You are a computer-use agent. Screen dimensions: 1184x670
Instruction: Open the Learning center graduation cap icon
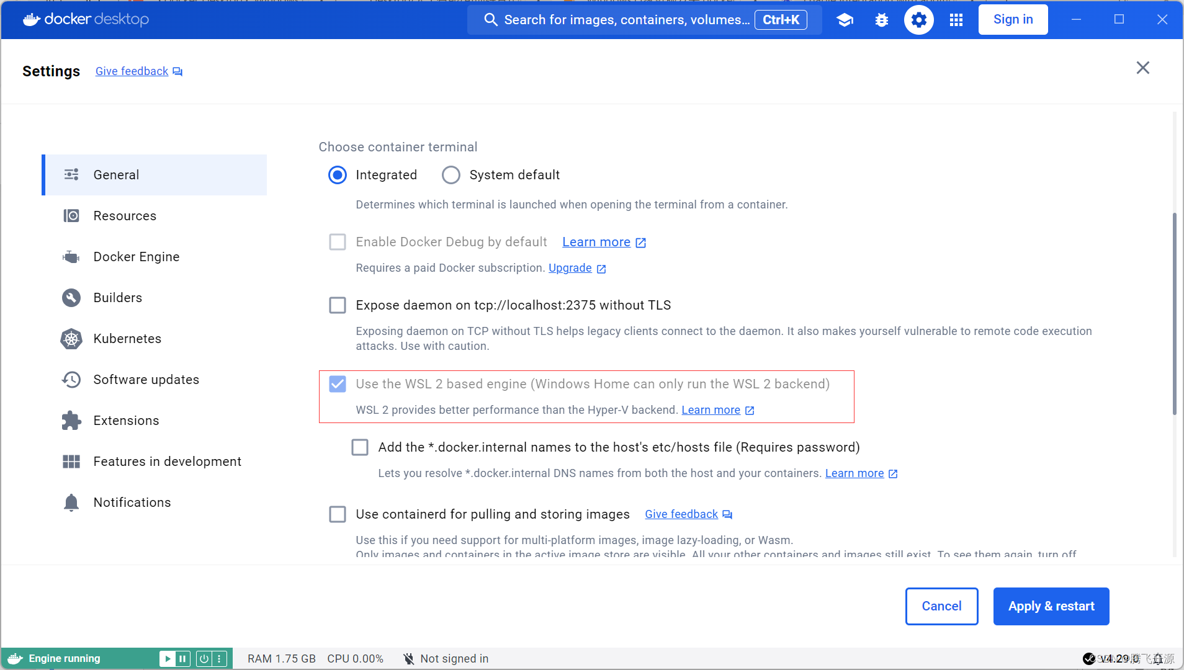[845, 20]
